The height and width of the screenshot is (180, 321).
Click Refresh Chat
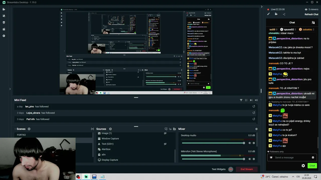pos(311,14)
